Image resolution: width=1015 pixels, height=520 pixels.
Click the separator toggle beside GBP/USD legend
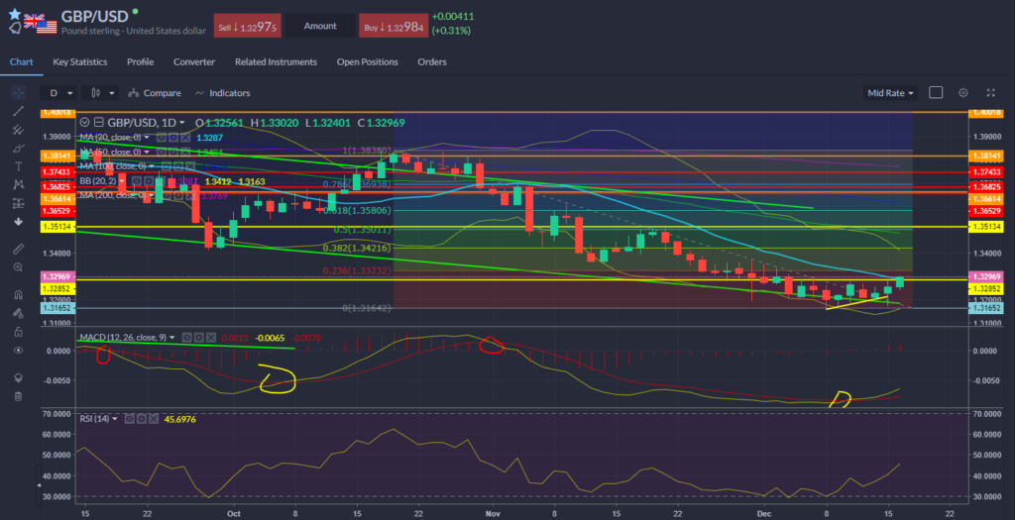click(x=98, y=122)
